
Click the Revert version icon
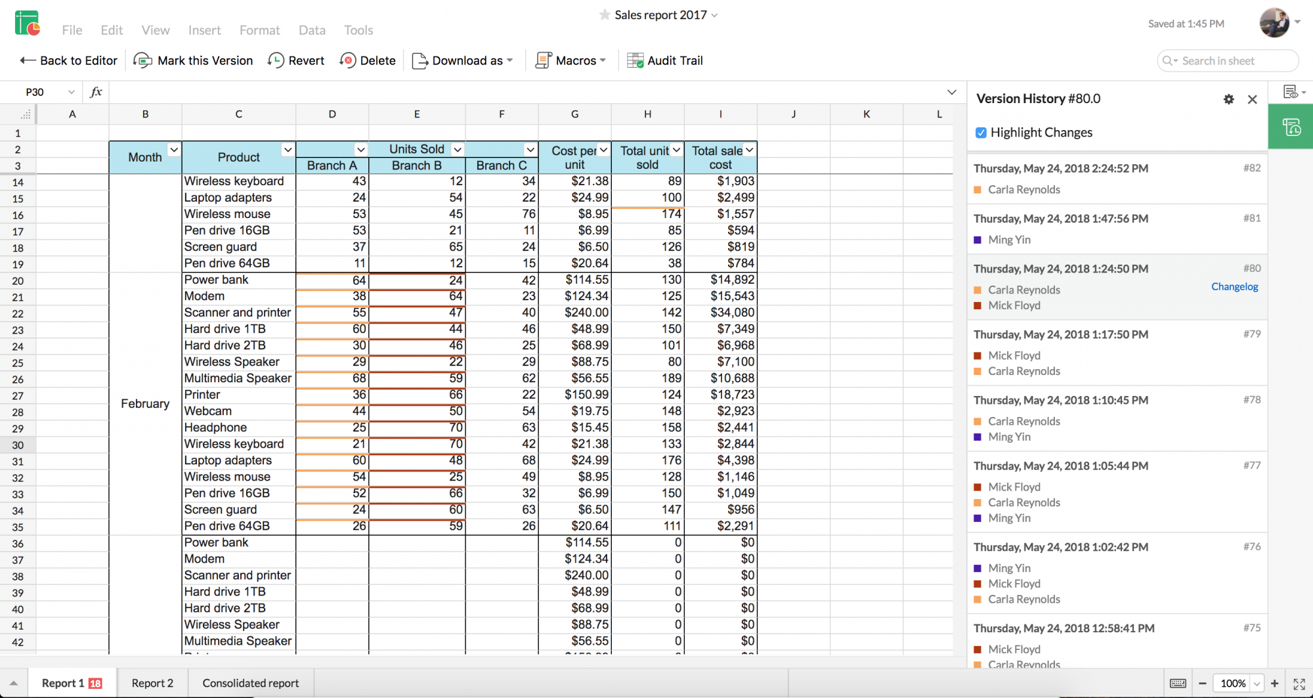tap(276, 60)
